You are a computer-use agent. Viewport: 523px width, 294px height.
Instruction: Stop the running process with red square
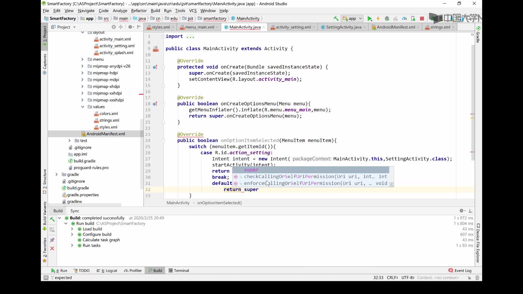tap(422, 19)
